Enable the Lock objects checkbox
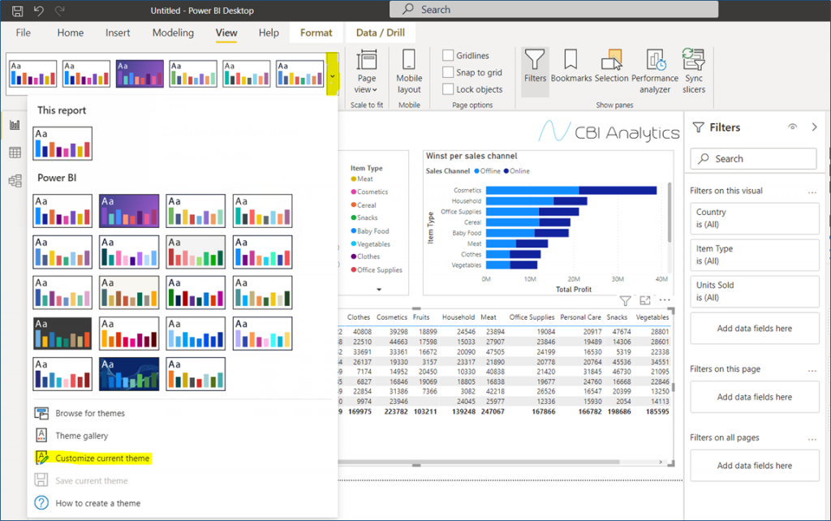Image resolution: width=831 pixels, height=521 pixels. click(448, 89)
